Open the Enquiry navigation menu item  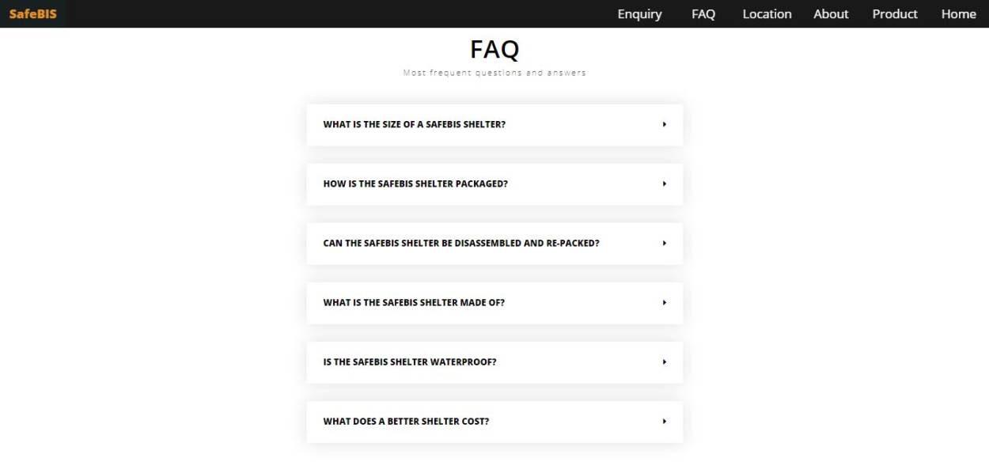[x=638, y=13]
